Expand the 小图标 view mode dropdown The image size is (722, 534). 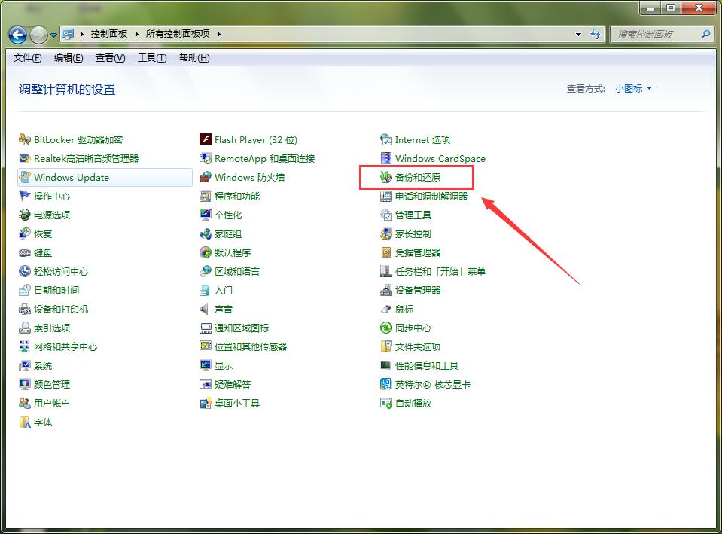coord(634,88)
